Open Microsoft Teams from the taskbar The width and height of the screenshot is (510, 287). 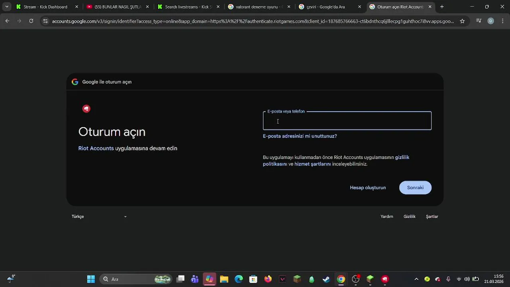(195, 279)
